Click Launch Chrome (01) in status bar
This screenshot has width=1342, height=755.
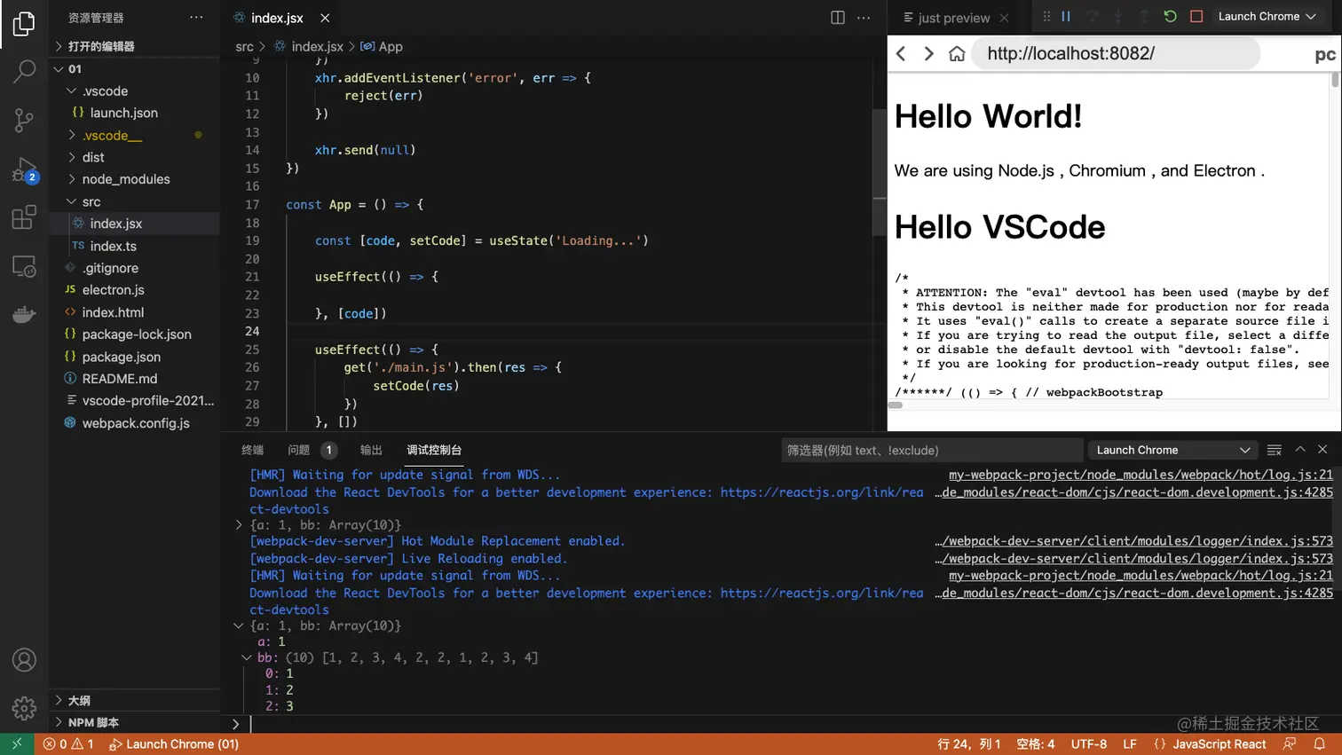174,744
